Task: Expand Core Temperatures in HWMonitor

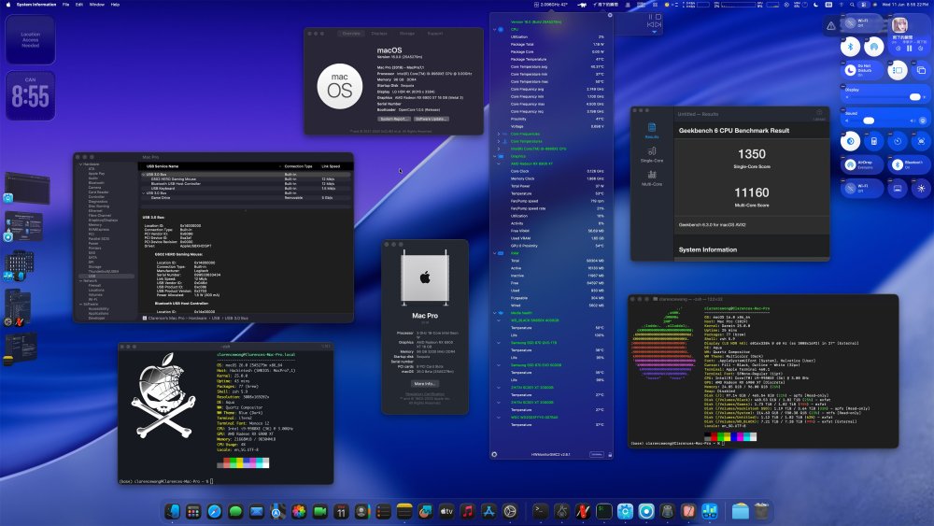Action: tap(499, 141)
